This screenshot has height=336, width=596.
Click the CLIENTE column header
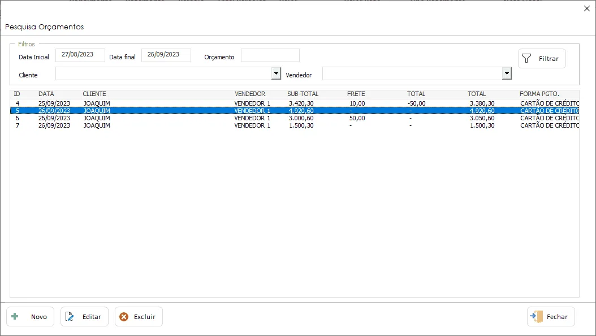point(94,94)
